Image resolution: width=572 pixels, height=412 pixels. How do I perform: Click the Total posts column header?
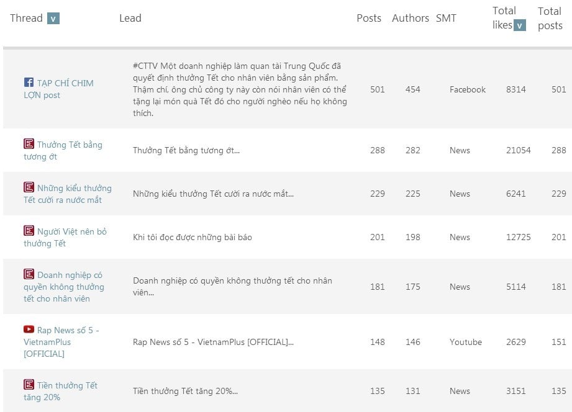[x=550, y=18]
